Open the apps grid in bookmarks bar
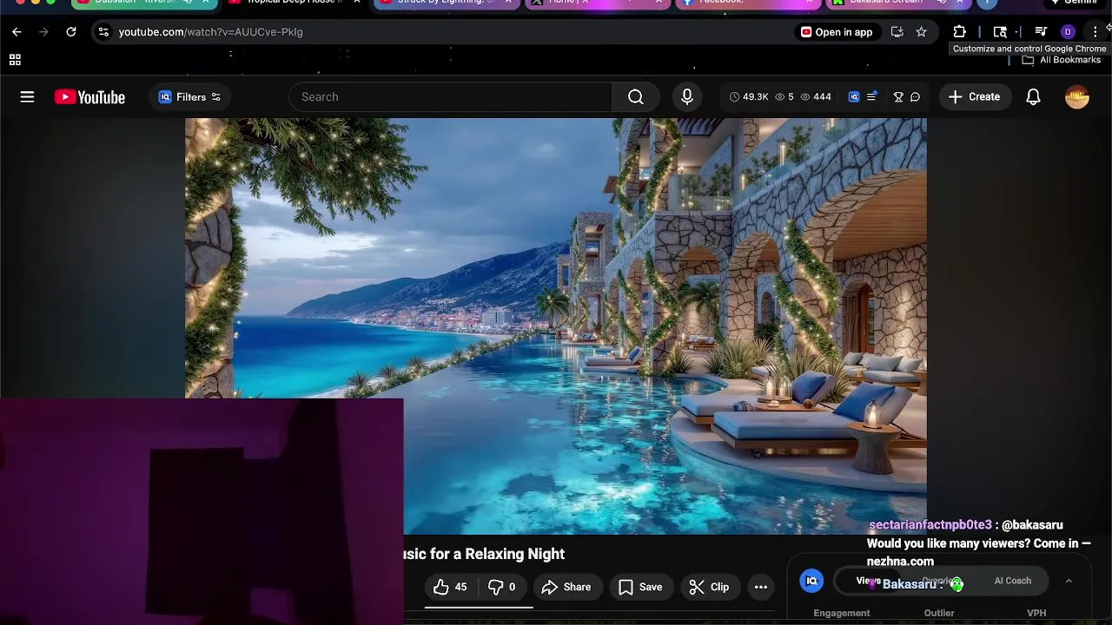The image size is (1112, 625). 15,60
